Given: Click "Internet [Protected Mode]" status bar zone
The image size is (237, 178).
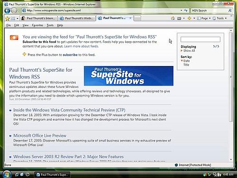Looking at the screenshot, I should pos(193,165).
